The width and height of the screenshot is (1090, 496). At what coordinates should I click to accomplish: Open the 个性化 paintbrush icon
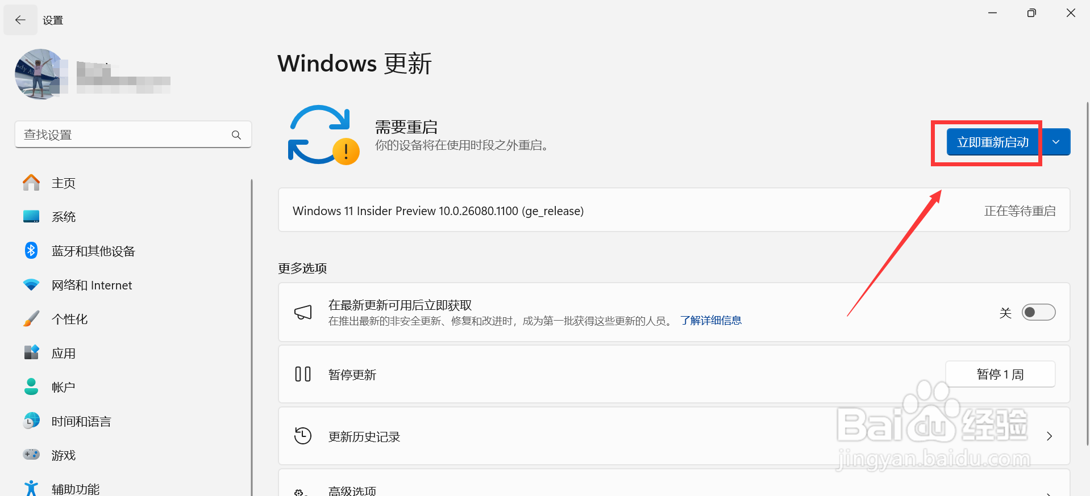coord(31,319)
